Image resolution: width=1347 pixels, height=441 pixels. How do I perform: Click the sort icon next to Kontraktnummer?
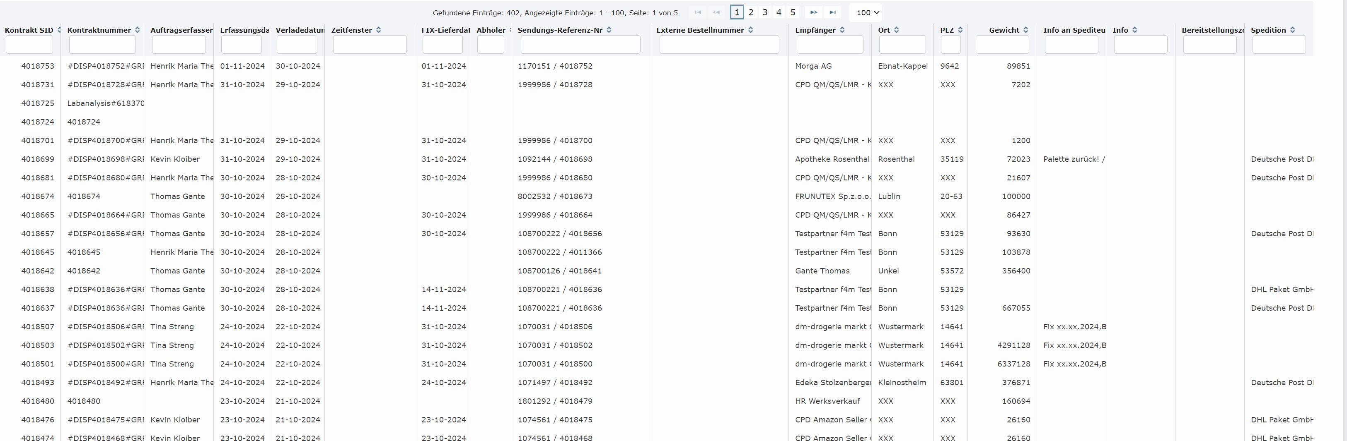pyautogui.click(x=138, y=30)
